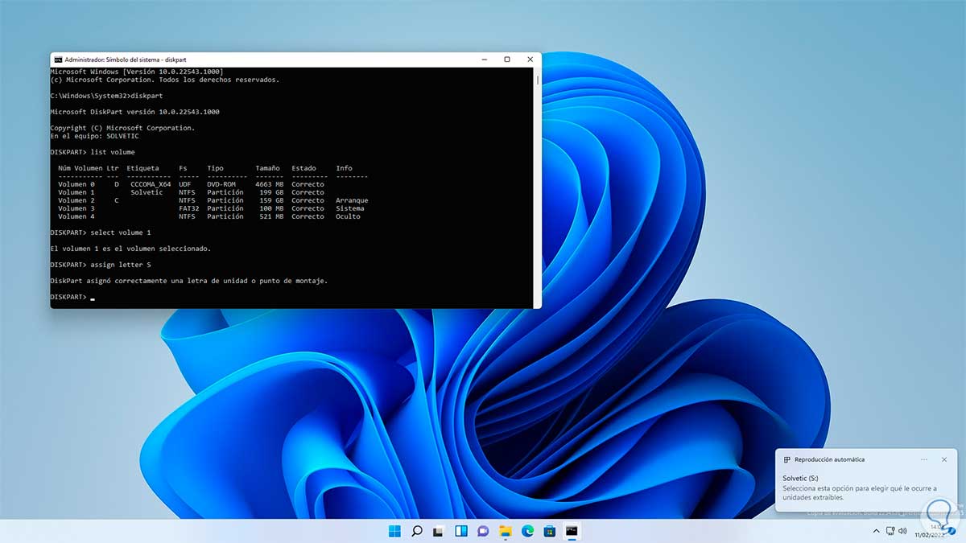This screenshot has width=966, height=543.
Task: Open Task View from taskbar
Action: coord(439,531)
